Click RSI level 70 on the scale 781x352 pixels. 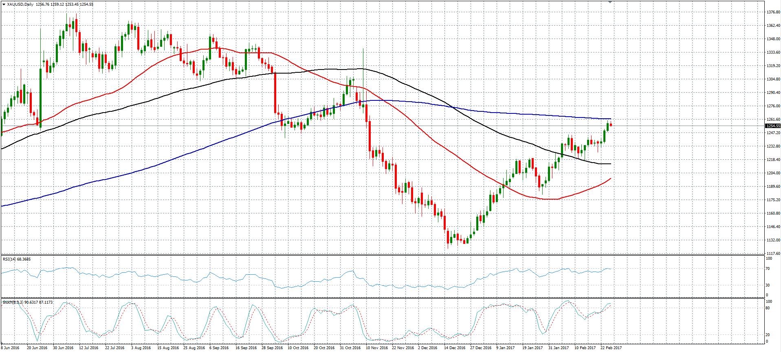tap(768, 269)
